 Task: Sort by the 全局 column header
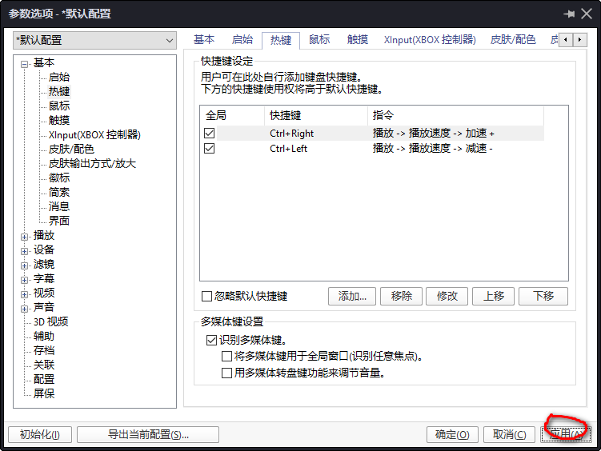(232, 115)
